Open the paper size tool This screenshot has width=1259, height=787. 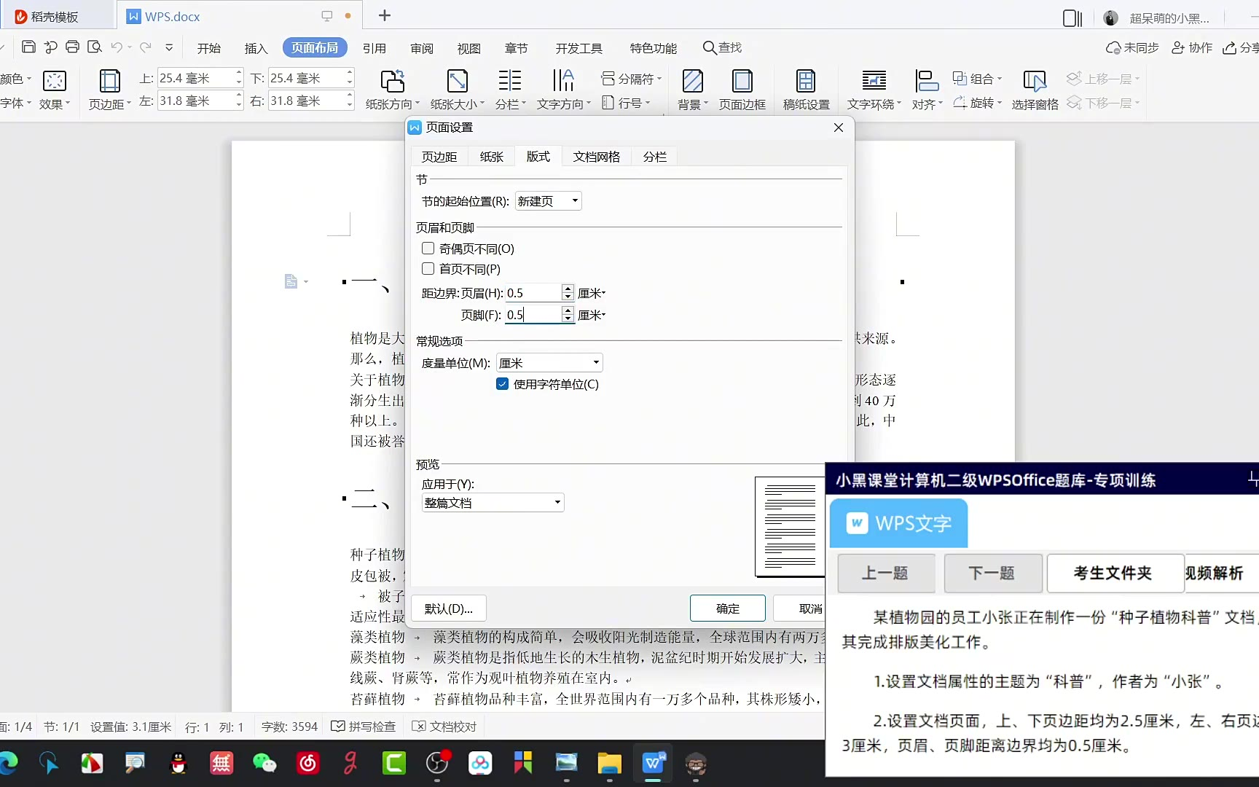[457, 82]
